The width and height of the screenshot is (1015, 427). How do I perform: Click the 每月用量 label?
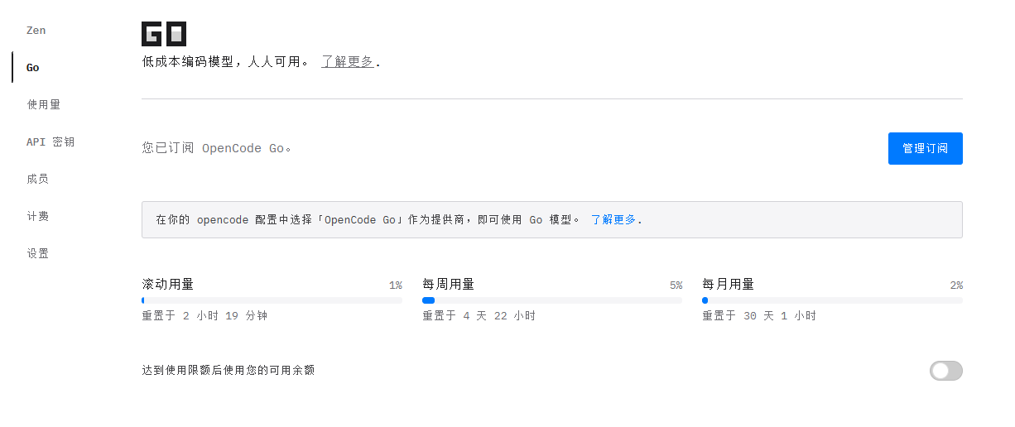729,285
